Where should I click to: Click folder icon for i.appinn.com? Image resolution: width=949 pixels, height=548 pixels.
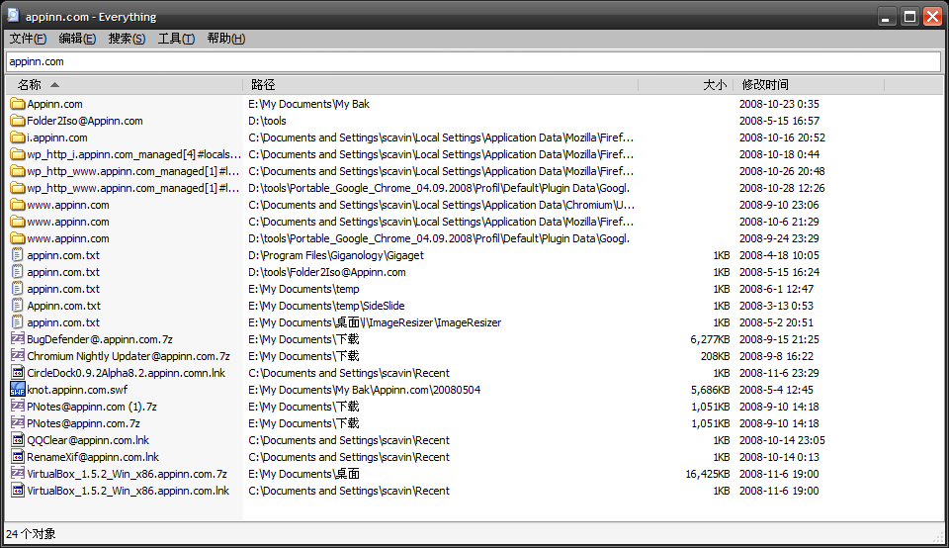click(x=18, y=138)
